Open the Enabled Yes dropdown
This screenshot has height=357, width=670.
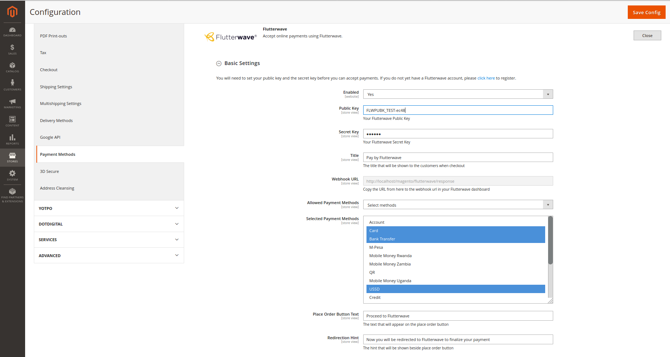pos(458,94)
